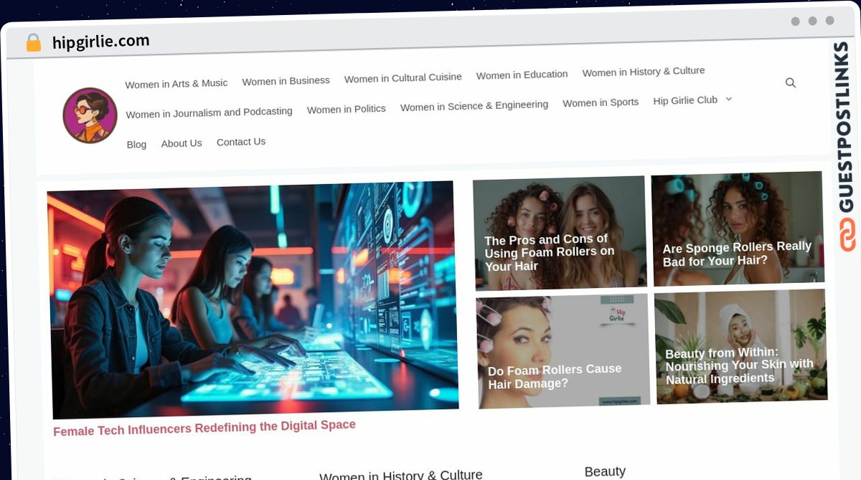This screenshot has width=861, height=480.
Task: Open the Hip Girlie Club menu
Action: [685, 100]
